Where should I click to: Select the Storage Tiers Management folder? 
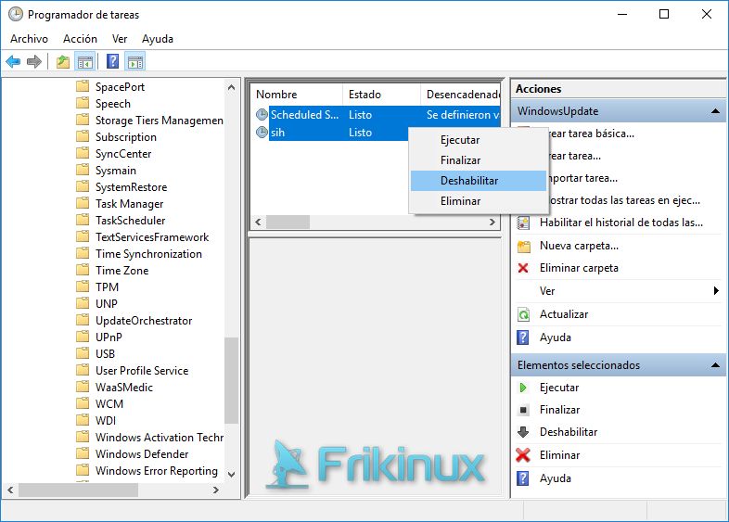(159, 121)
